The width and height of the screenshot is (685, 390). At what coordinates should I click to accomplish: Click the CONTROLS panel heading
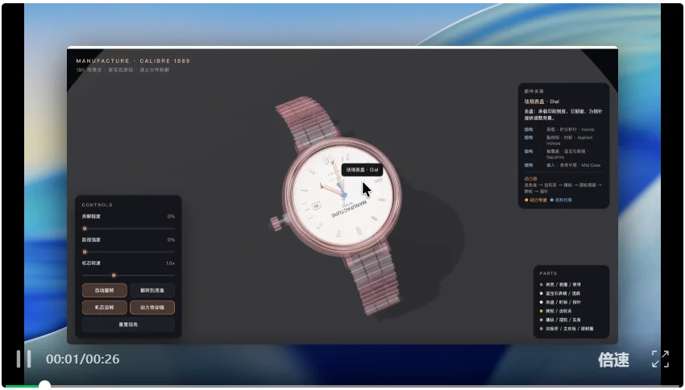coord(97,205)
